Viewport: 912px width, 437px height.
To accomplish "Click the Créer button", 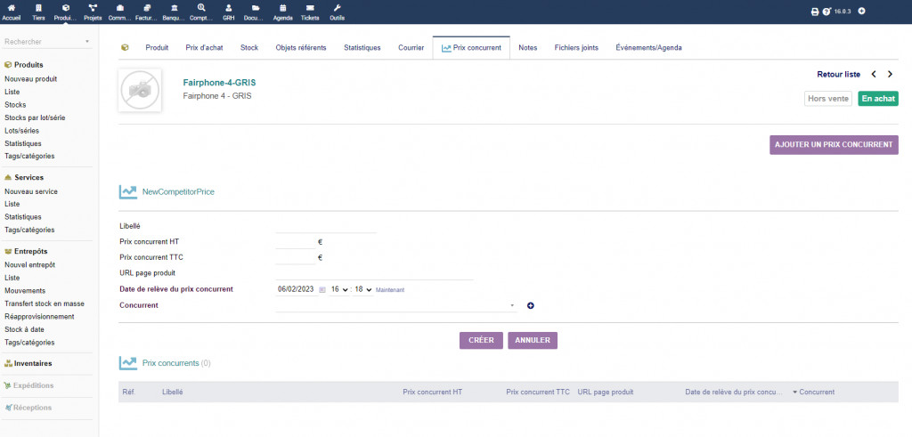I will [x=481, y=341].
